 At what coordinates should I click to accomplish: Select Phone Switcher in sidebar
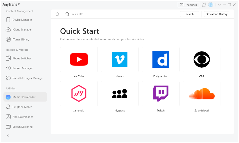(x=25, y=58)
